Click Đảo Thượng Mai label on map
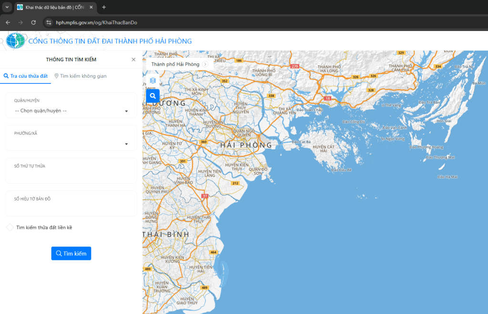This screenshot has height=314, width=488. pyautogui.click(x=440, y=157)
